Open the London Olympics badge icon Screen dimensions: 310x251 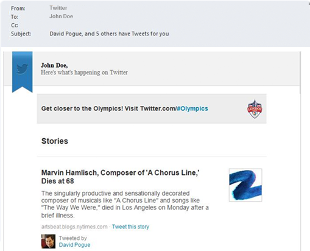click(255, 109)
